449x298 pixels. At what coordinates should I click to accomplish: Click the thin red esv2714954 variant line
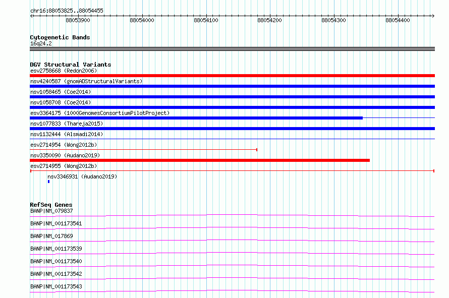143,150
